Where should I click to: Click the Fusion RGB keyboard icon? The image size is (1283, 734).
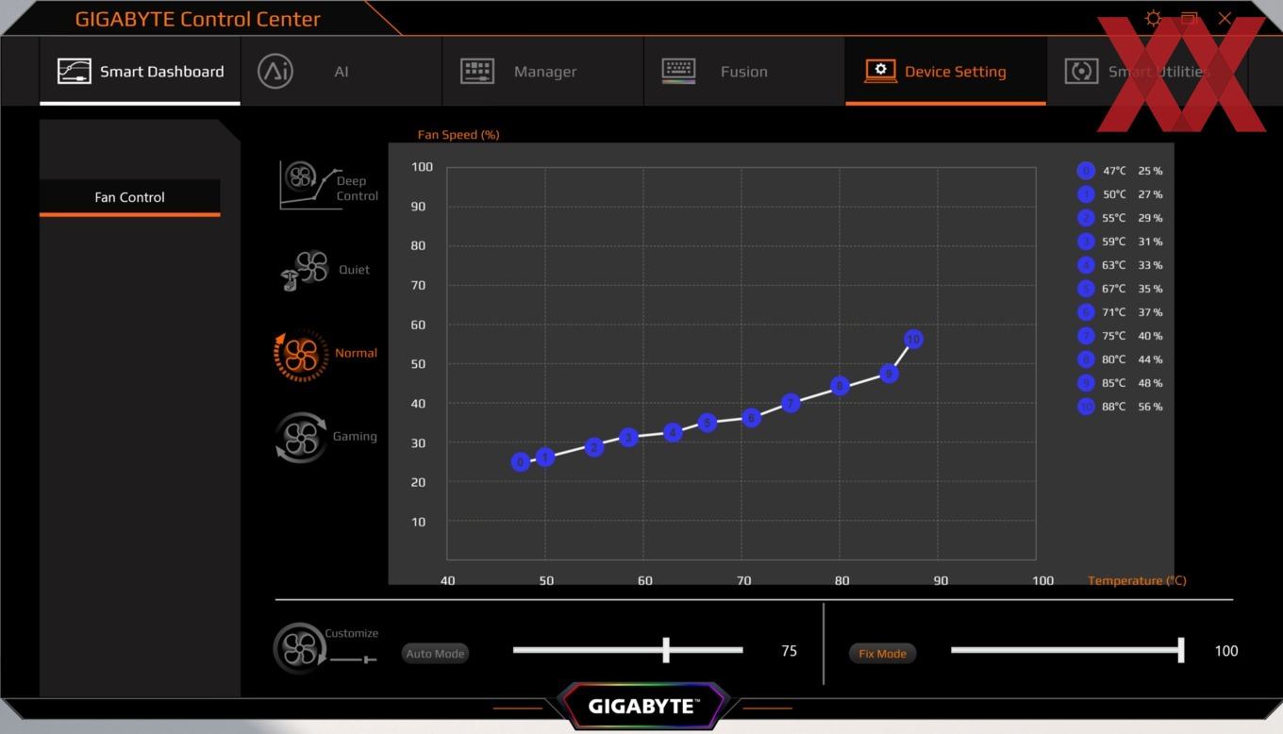point(678,72)
